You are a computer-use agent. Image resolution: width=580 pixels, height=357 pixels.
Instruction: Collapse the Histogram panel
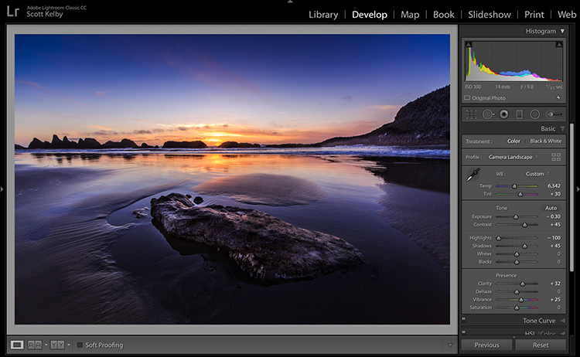pos(563,31)
